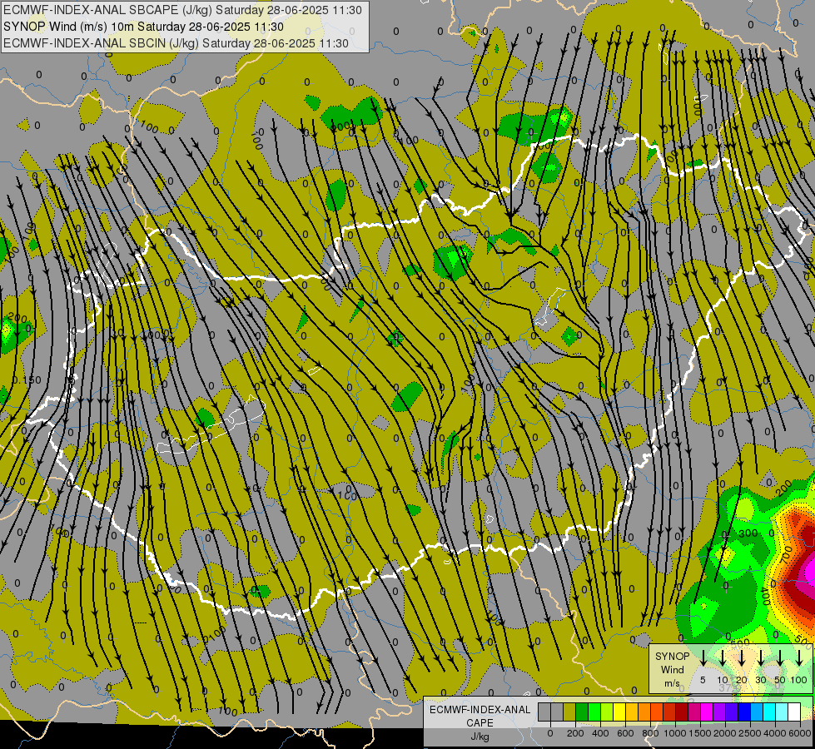Click the 1000 tick label on CAPE scale
This screenshot has width=815, height=749.
[x=675, y=733]
